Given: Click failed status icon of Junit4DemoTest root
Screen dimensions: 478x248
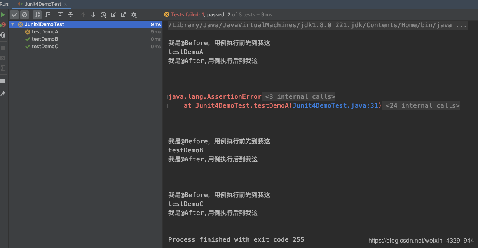Looking at the screenshot, I should point(21,24).
